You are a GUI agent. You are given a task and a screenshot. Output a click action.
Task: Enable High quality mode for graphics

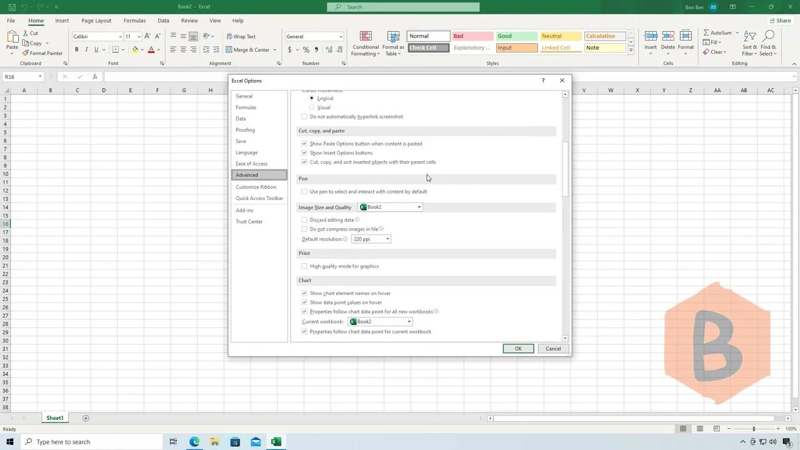point(304,266)
